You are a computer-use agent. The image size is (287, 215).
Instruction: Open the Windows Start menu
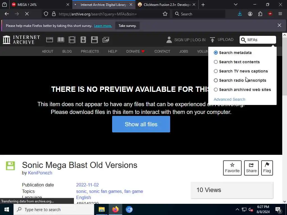(x=7, y=209)
